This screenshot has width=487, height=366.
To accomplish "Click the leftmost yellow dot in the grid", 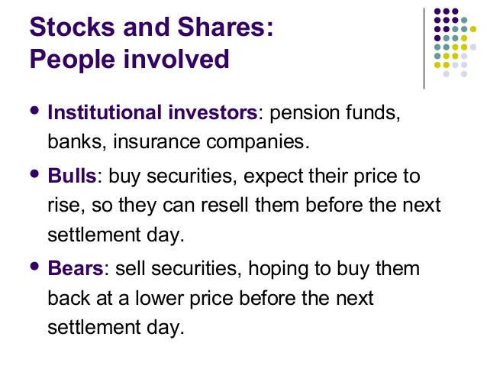I will pyautogui.click(x=437, y=64).
